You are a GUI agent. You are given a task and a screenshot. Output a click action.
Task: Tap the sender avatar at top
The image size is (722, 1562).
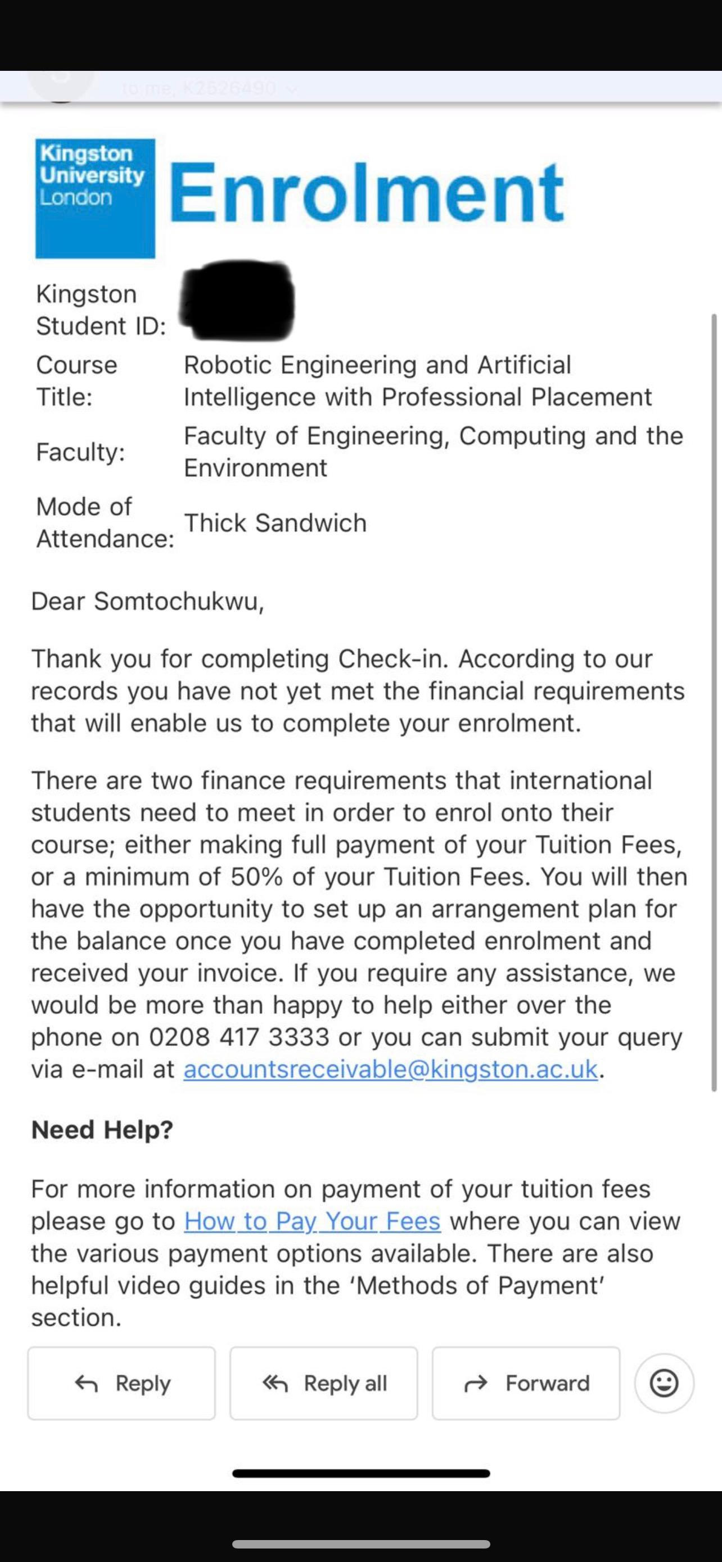(61, 85)
